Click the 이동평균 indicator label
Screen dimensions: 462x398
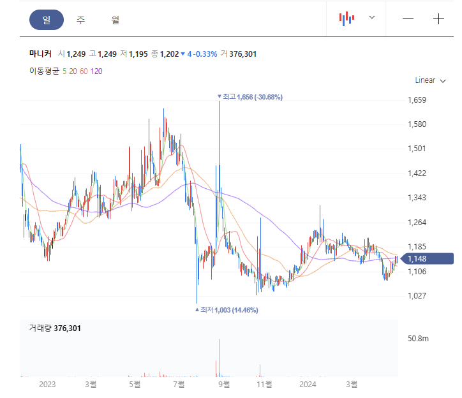pos(44,71)
